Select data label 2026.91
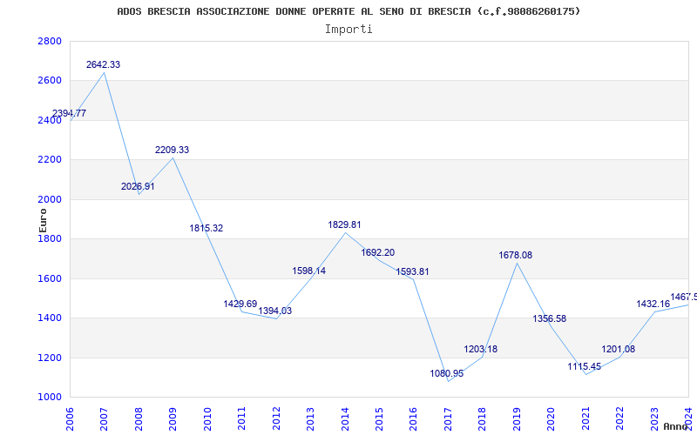This screenshot has height=435, width=697. 138,186
